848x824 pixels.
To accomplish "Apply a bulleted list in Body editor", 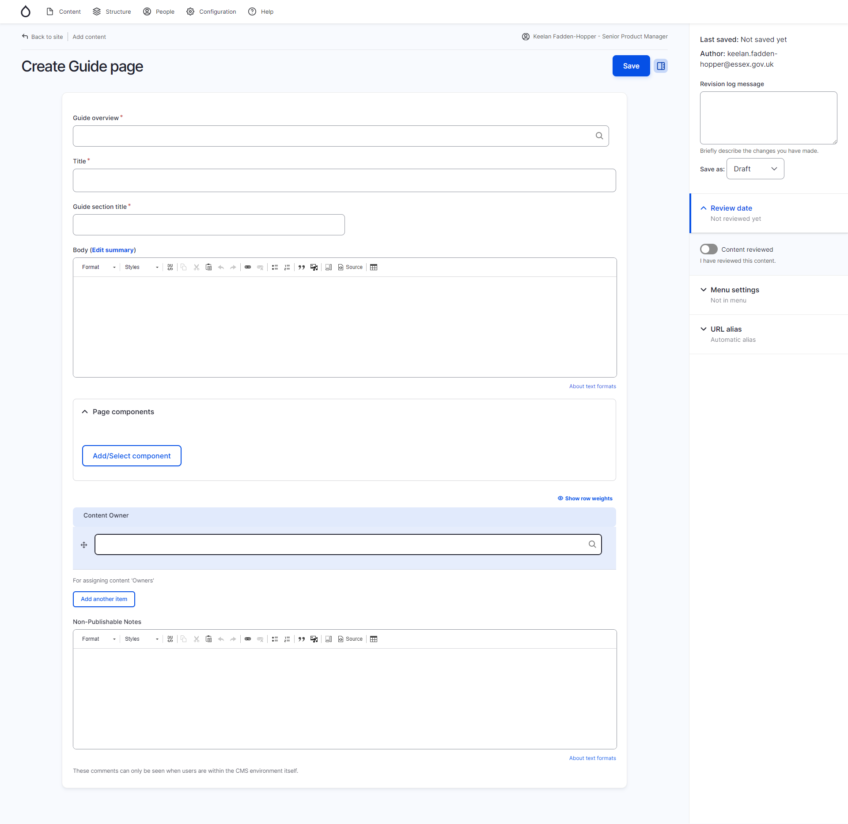I will pyautogui.click(x=275, y=267).
